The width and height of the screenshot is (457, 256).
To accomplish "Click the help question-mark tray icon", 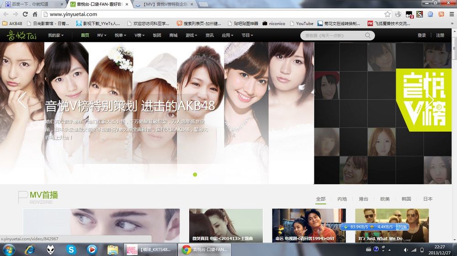I will coord(376,249).
